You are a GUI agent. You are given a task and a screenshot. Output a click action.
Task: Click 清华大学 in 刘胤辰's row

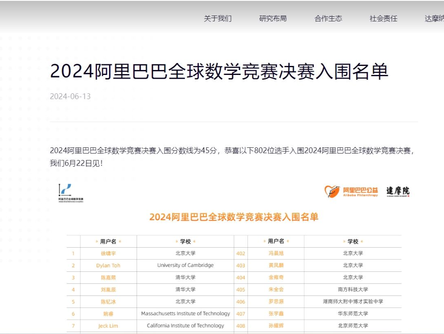[185, 289]
